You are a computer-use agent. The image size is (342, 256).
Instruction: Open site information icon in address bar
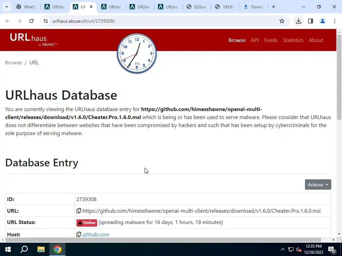click(x=46, y=21)
